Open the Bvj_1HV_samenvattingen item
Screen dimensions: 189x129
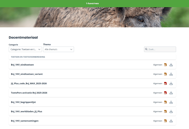click(25, 121)
